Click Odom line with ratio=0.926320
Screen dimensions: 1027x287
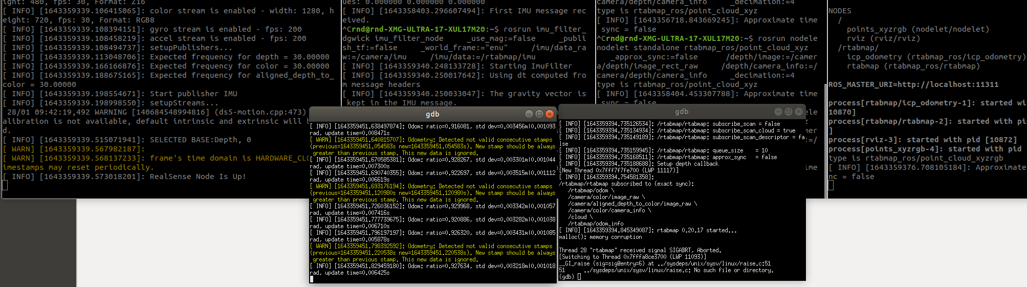(433, 236)
